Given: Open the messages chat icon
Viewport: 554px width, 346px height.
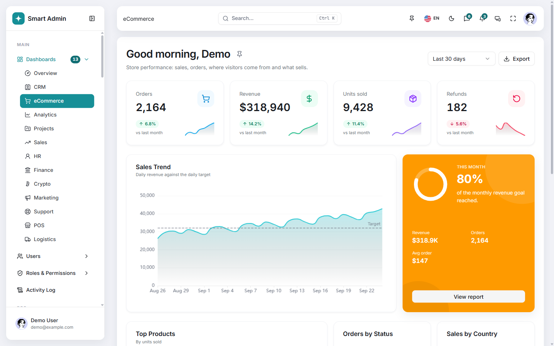Looking at the screenshot, I should click(467, 18).
